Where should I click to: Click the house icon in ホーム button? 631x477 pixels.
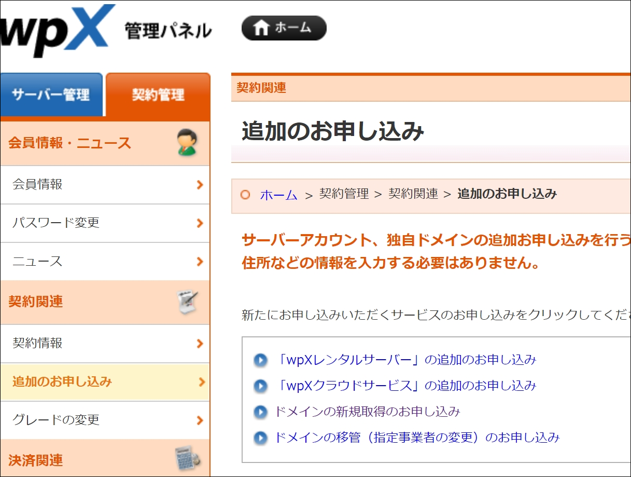click(262, 28)
